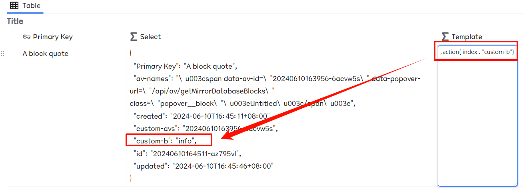The width and height of the screenshot is (523, 191).
Task: Click the row drag handle icon
Action: point(3,54)
